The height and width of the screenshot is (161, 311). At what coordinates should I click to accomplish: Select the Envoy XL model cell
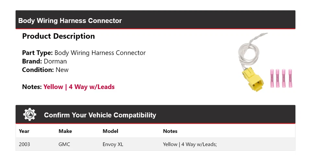click(x=113, y=144)
